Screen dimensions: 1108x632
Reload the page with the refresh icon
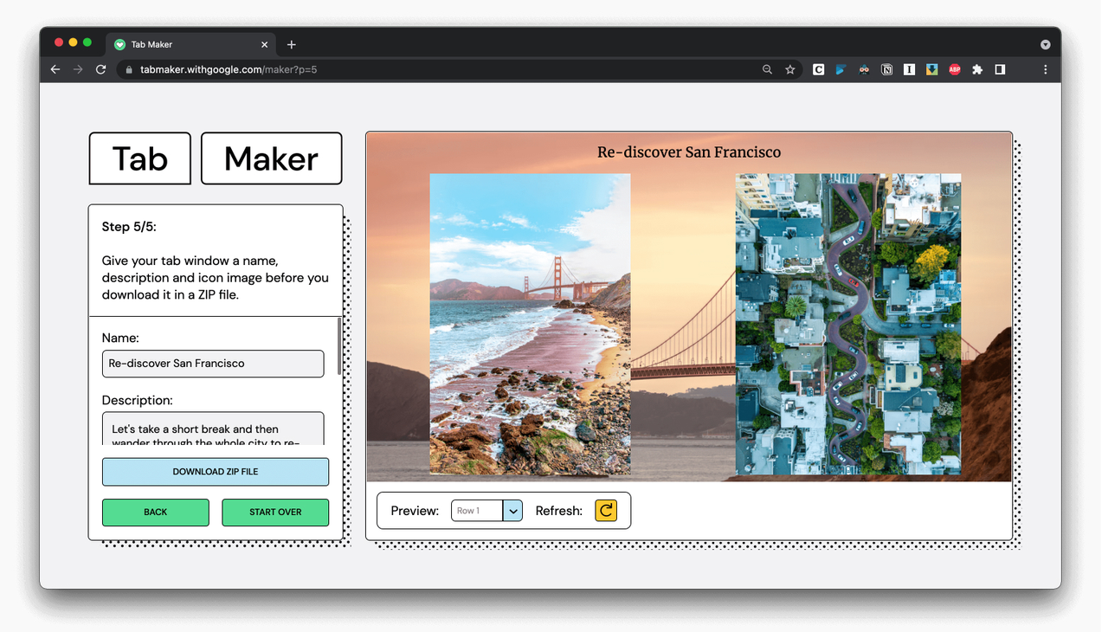click(100, 69)
